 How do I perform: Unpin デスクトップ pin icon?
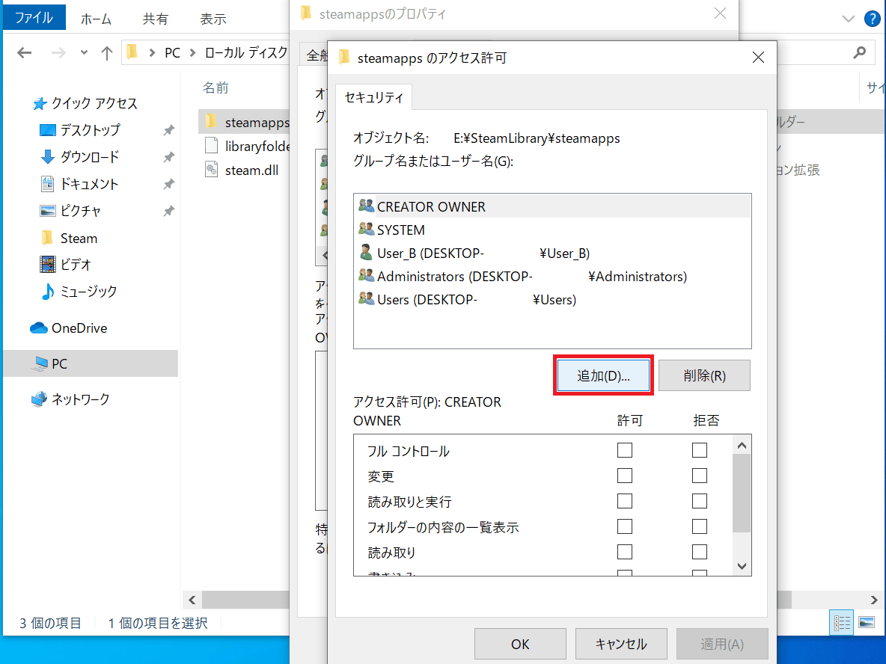[168, 130]
